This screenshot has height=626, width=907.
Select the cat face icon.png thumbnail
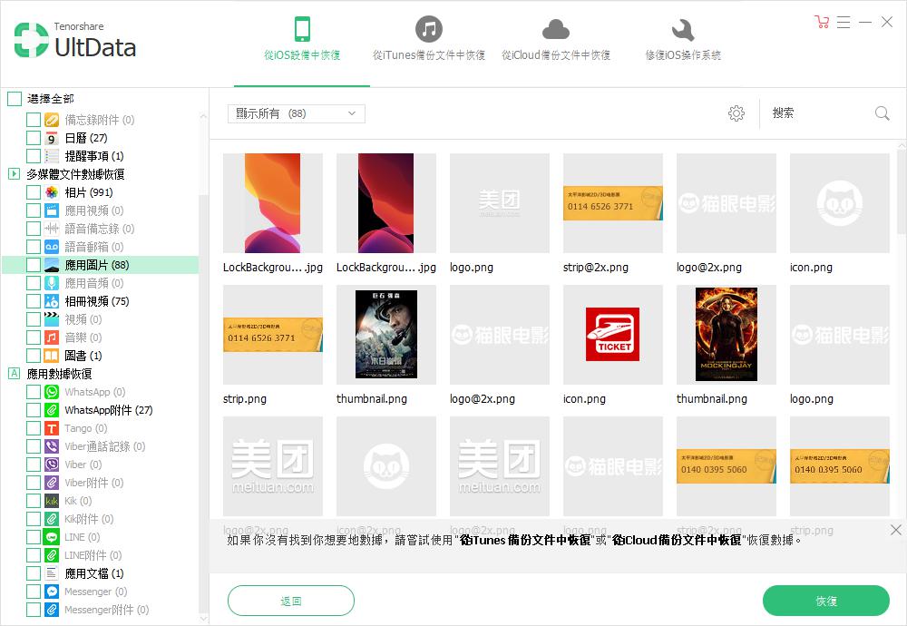(839, 203)
